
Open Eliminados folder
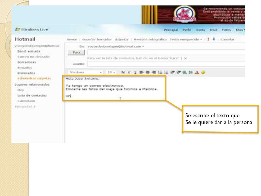coord(26,73)
